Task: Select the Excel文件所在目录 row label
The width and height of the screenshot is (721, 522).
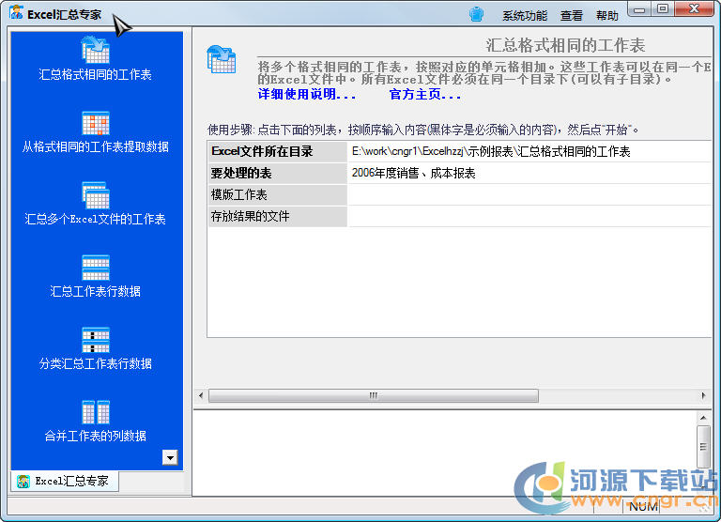Action: [277, 151]
